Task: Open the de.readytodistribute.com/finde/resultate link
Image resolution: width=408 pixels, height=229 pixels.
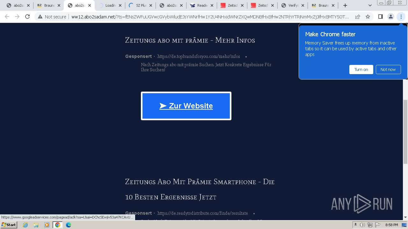Action: point(202,213)
